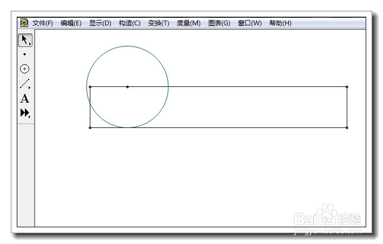Click the Sketchpad application icon in menu bar
The height and width of the screenshot is (244, 383).
(24, 23)
